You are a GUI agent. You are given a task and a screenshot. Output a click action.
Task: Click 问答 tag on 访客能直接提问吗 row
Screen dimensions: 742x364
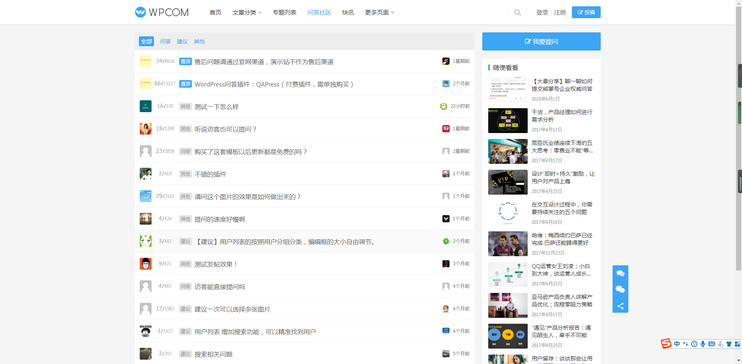(x=185, y=286)
